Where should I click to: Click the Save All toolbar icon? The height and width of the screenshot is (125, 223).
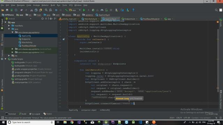click(7, 10)
